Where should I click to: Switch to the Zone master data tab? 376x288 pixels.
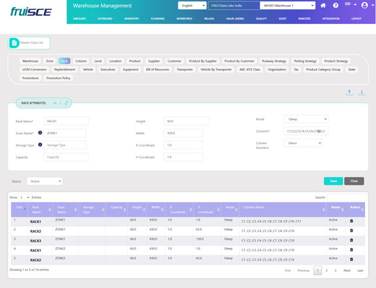49,61
